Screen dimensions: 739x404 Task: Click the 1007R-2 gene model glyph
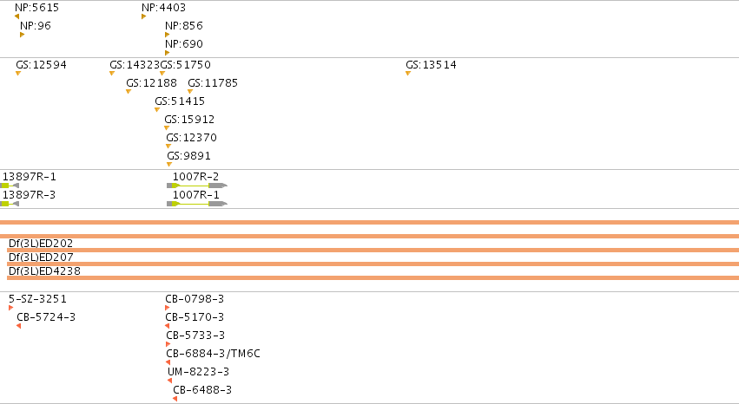pos(197,186)
